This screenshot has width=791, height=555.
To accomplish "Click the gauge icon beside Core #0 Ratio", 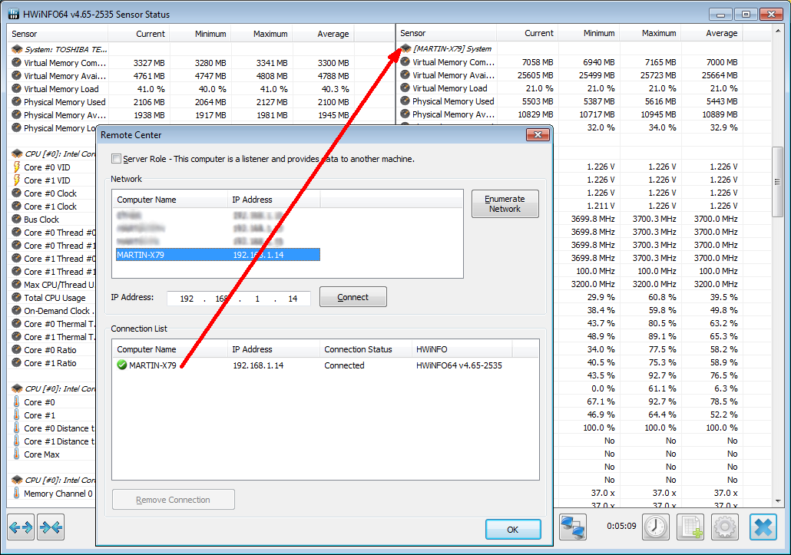I will pyautogui.click(x=17, y=350).
